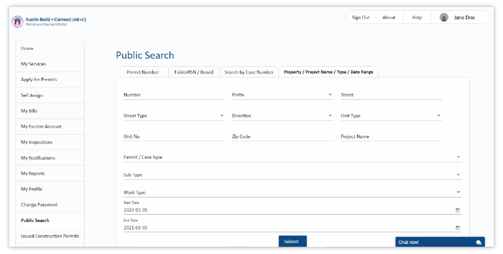Click the chat bubble icon on Chat now
Viewport: 503px width, 254px height.
click(x=478, y=242)
